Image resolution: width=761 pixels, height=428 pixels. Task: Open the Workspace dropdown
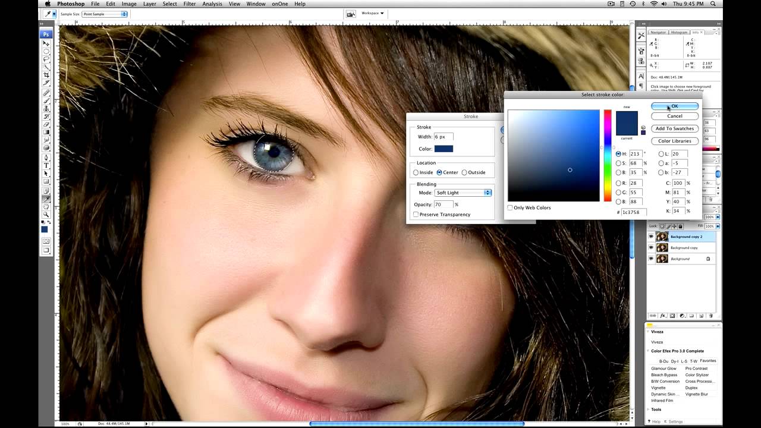(373, 13)
